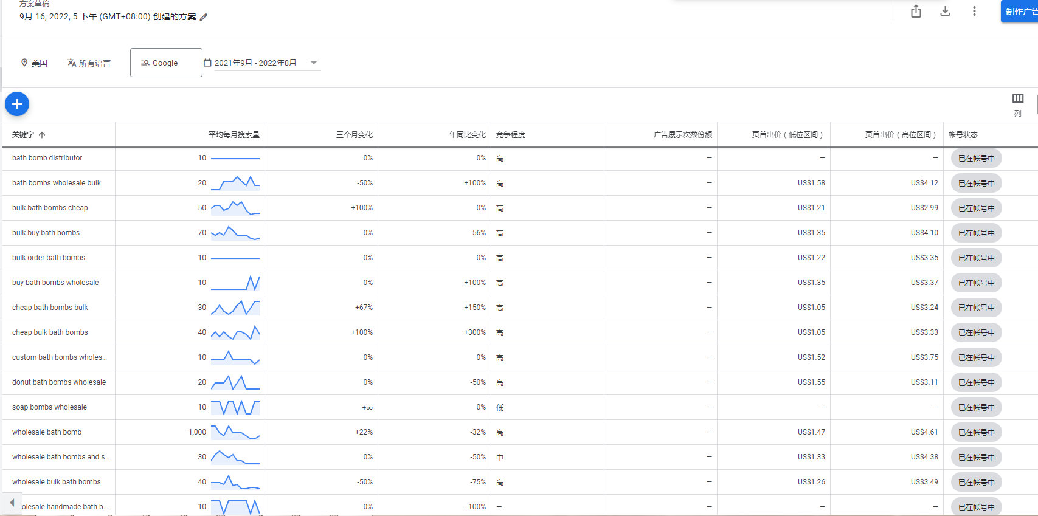Select keyword wholesale bath bomb

pos(47,432)
